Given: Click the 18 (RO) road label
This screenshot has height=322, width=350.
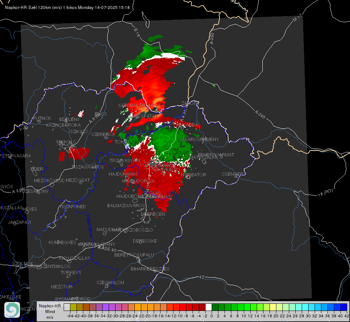Looking at the screenshot, I should click(325, 192).
